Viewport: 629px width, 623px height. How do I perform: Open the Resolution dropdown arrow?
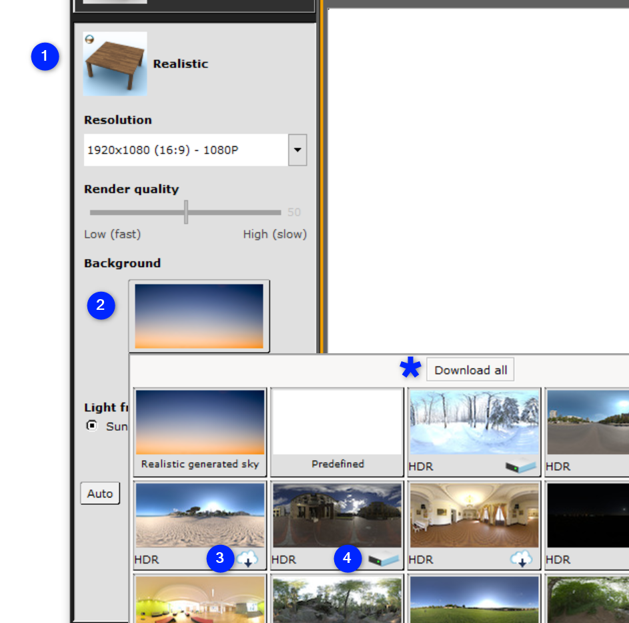pos(297,150)
